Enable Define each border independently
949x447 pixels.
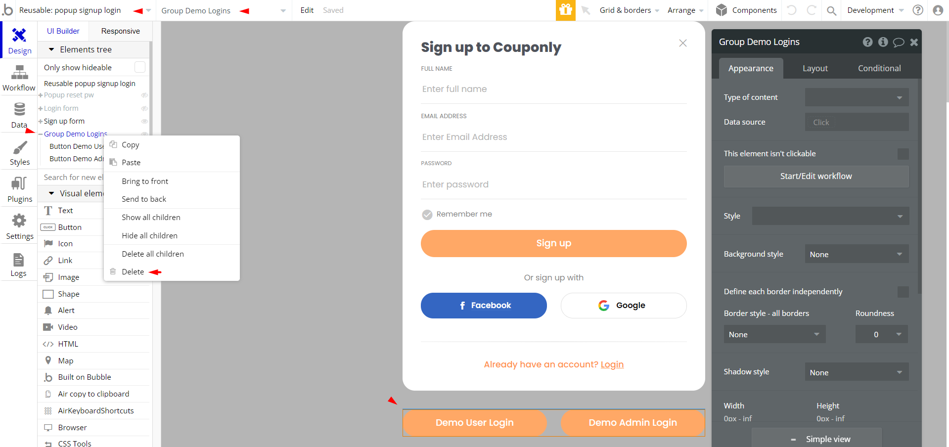[903, 292]
